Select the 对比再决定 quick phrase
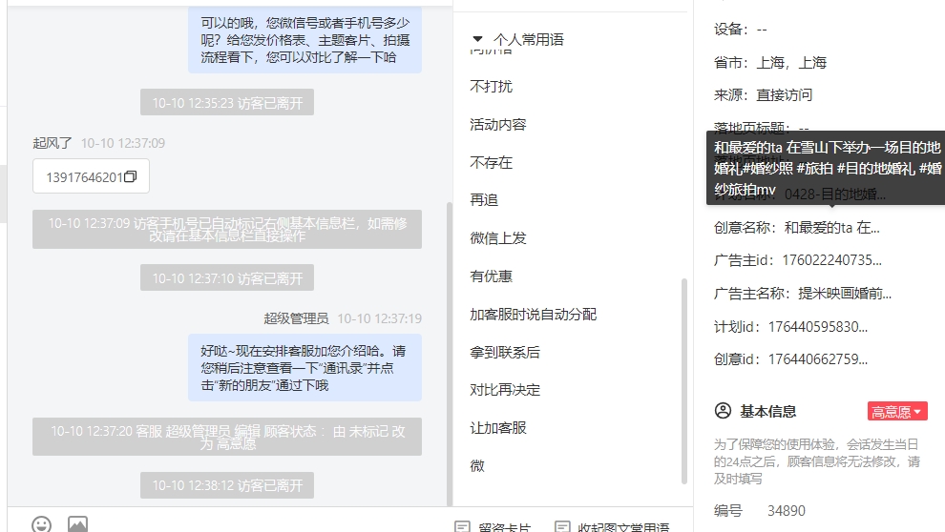Image resolution: width=945 pixels, height=532 pixels. point(504,390)
